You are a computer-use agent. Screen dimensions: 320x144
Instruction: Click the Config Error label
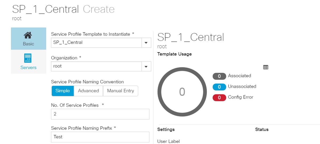point(240,97)
